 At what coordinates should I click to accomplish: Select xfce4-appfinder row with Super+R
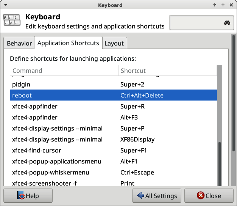(x=113, y=106)
